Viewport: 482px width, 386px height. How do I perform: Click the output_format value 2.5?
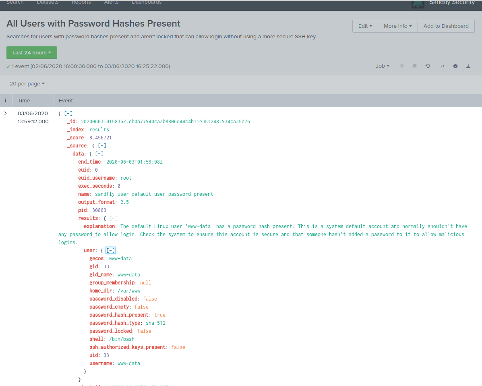tap(124, 202)
